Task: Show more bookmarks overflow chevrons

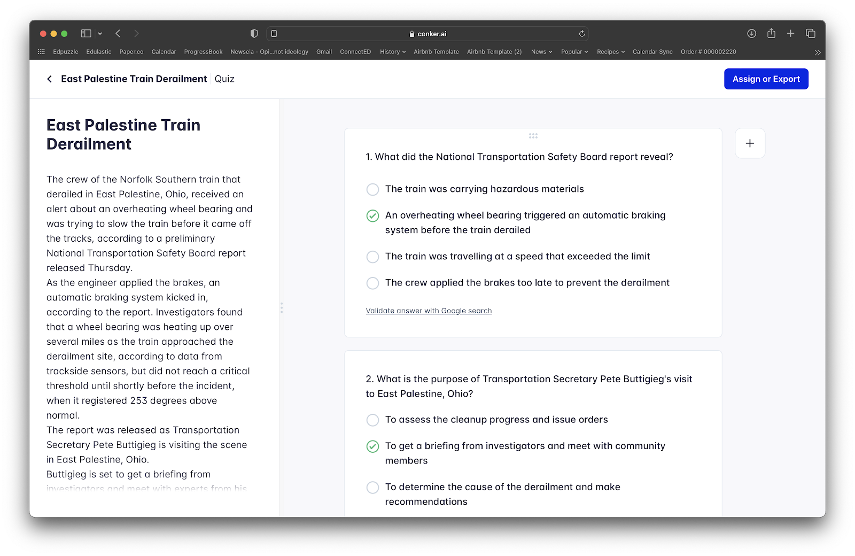Action: click(x=817, y=52)
